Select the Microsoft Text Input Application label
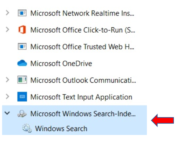Image resolution: width=190 pixels, height=143 pixels. click(x=81, y=97)
